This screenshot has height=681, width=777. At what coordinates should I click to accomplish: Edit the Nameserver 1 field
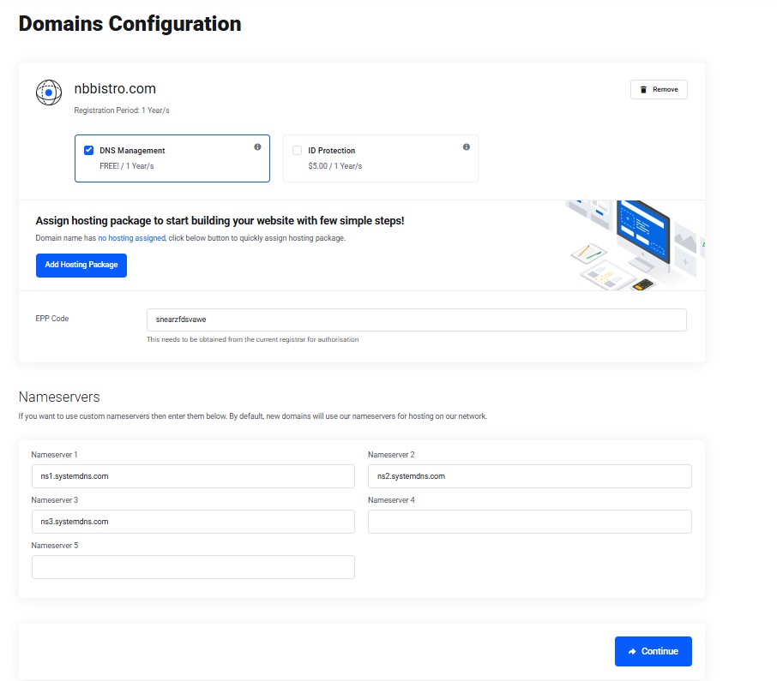pyautogui.click(x=193, y=476)
